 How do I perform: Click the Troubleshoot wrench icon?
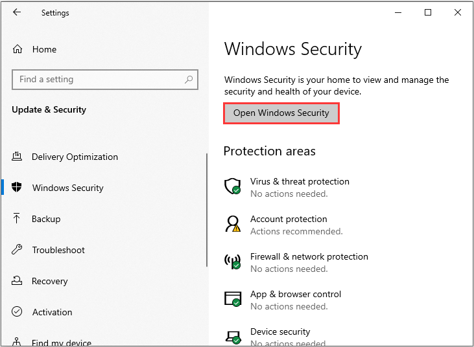point(17,249)
